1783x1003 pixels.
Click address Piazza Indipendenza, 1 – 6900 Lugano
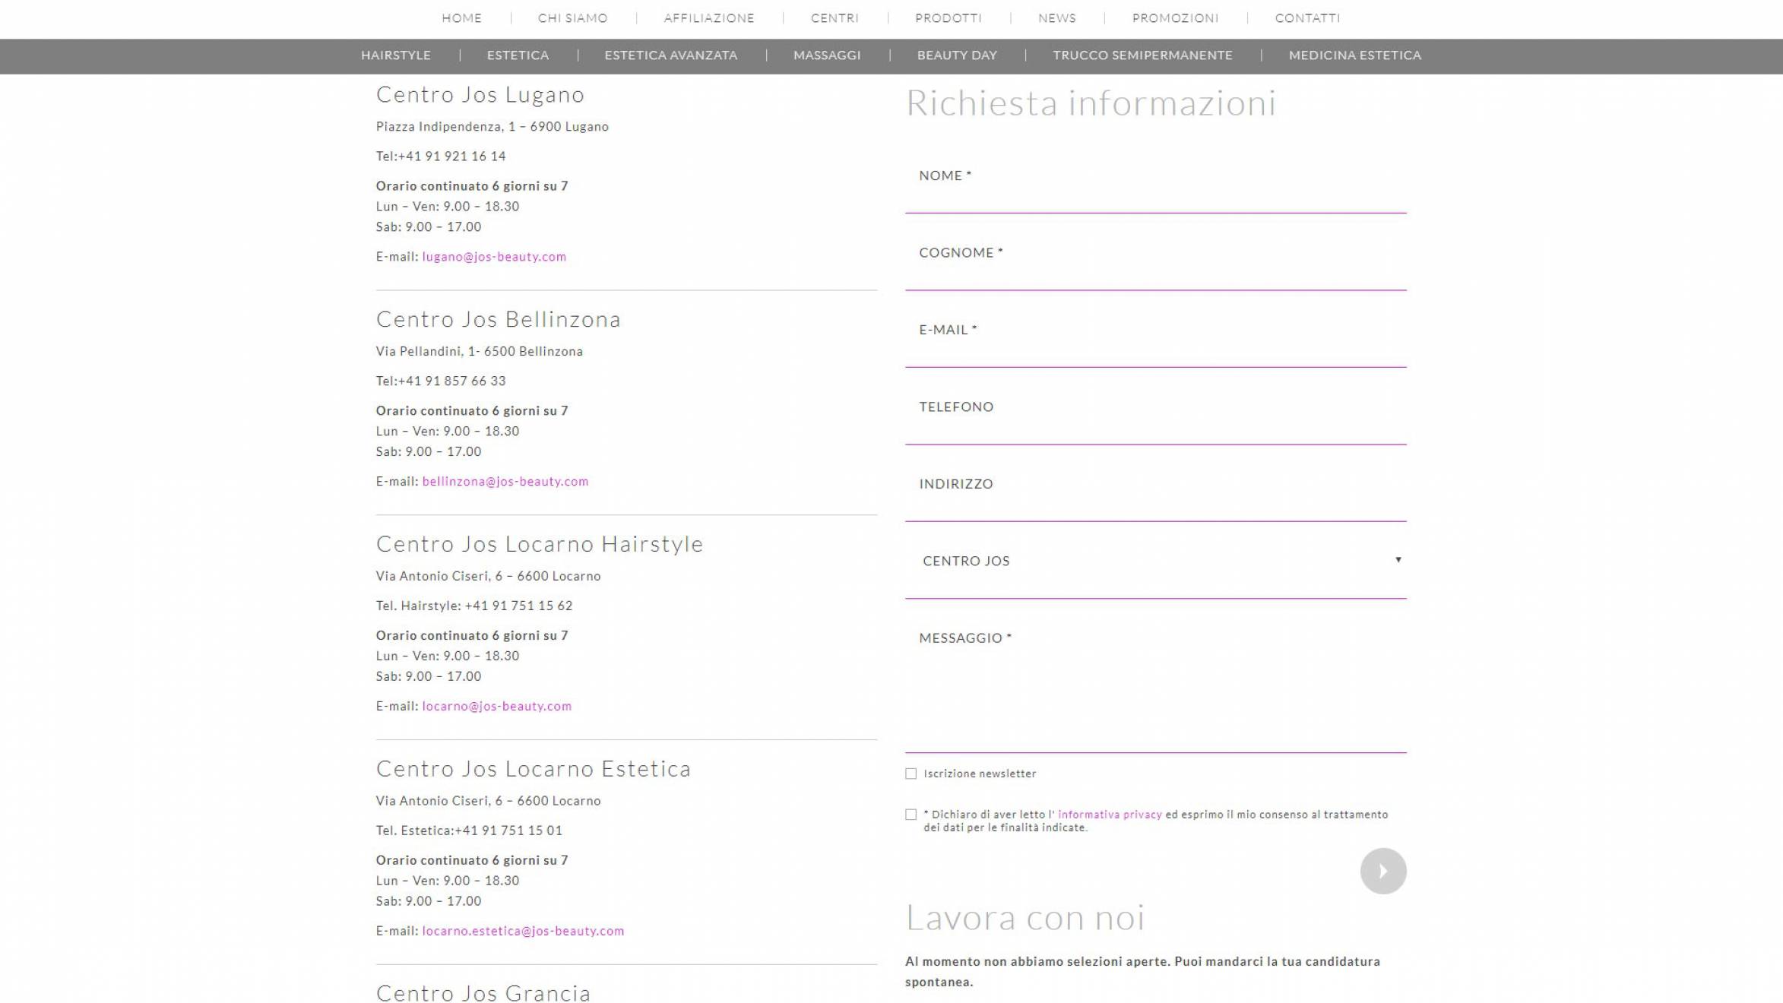pos(492,127)
